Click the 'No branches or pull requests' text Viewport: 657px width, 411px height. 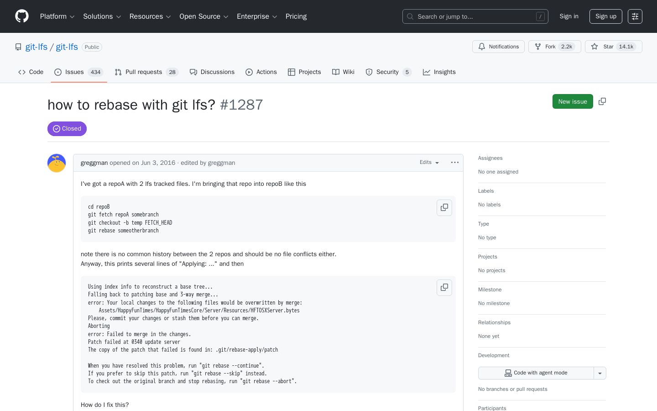tap(513, 389)
